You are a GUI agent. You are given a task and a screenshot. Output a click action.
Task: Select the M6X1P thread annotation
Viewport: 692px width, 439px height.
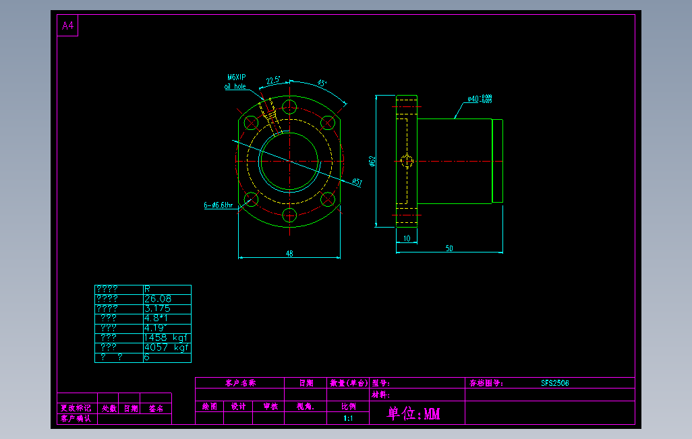click(237, 77)
